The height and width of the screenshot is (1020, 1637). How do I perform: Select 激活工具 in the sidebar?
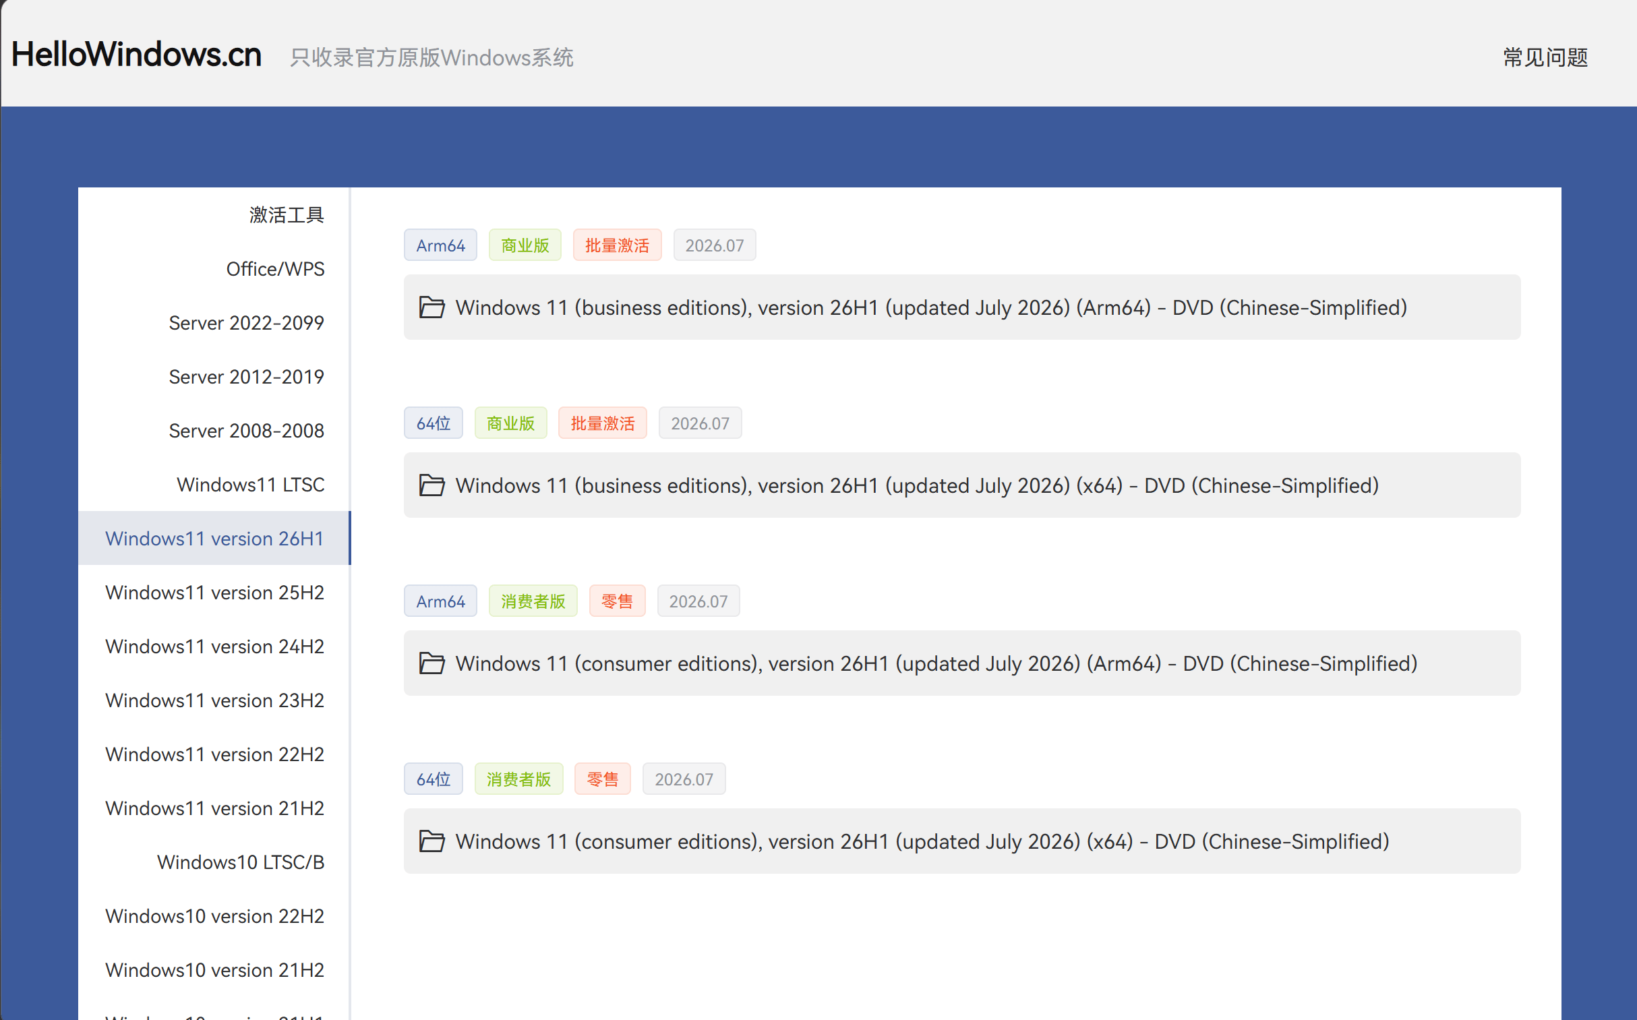[287, 215]
